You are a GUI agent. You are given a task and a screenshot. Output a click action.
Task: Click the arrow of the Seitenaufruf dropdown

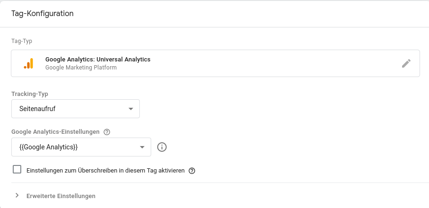point(131,109)
